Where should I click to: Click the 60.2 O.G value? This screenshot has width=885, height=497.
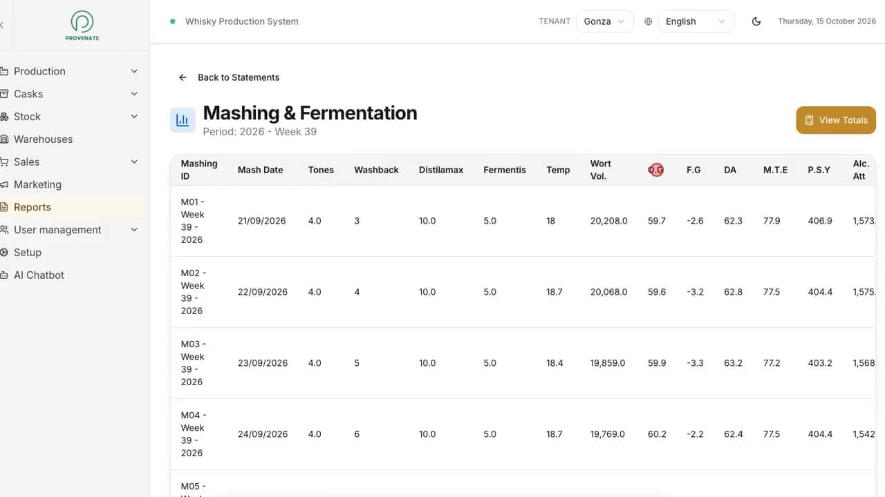coord(657,434)
